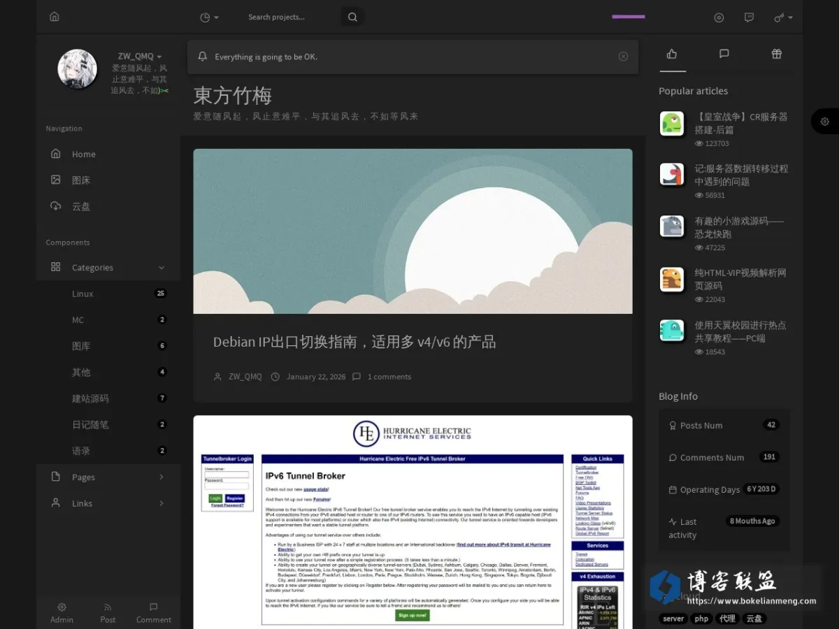Go to Home in the sidebar navigation
The width and height of the screenshot is (839, 629).
coord(108,154)
